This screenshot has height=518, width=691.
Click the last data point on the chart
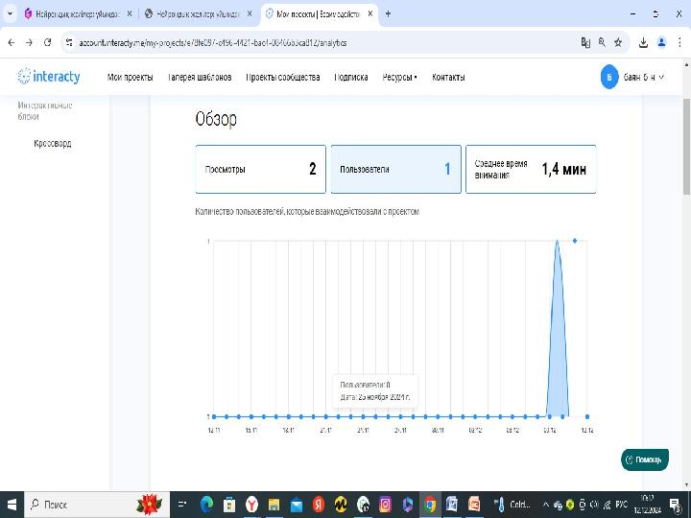(x=587, y=416)
